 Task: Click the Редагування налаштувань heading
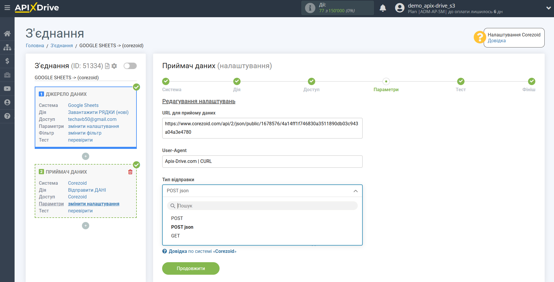(199, 101)
